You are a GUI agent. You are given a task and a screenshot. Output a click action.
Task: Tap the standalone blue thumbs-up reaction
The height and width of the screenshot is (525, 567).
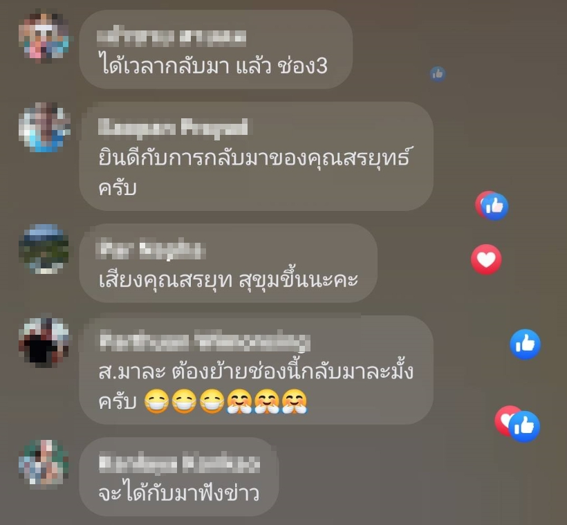coord(525,344)
